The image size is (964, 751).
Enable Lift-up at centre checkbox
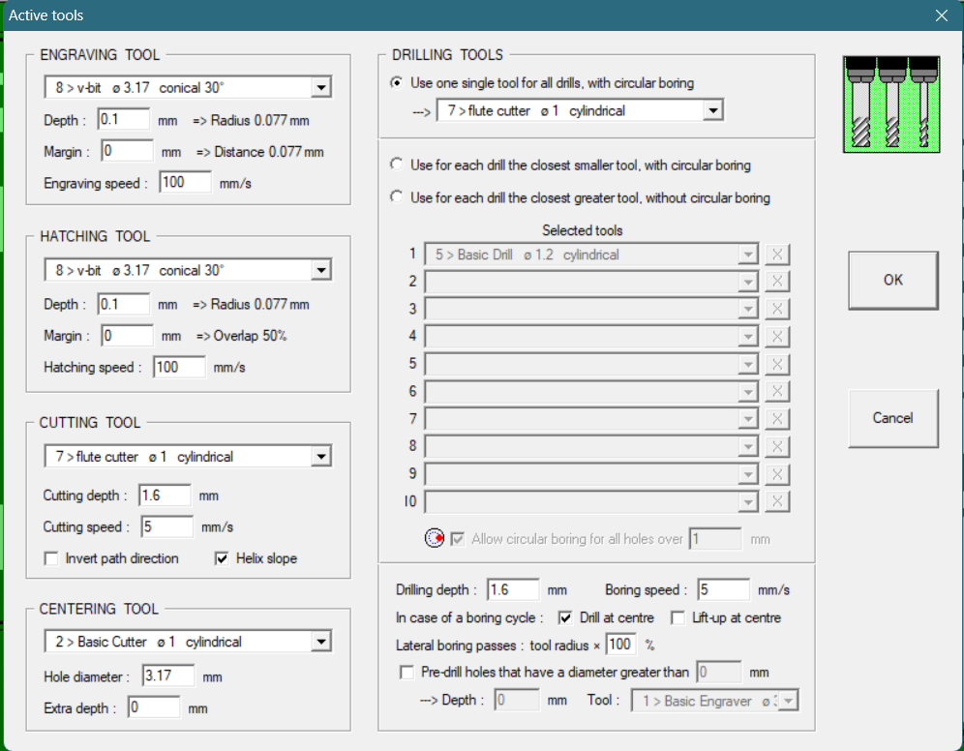(678, 617)
